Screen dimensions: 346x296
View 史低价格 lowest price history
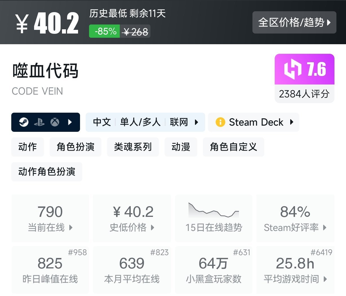click(x=132, y=218)
